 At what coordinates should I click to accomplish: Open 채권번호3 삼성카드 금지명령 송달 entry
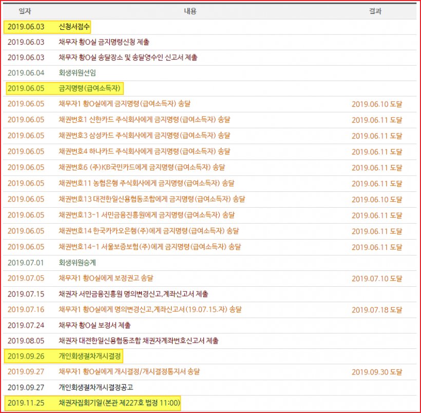(144, 135)
